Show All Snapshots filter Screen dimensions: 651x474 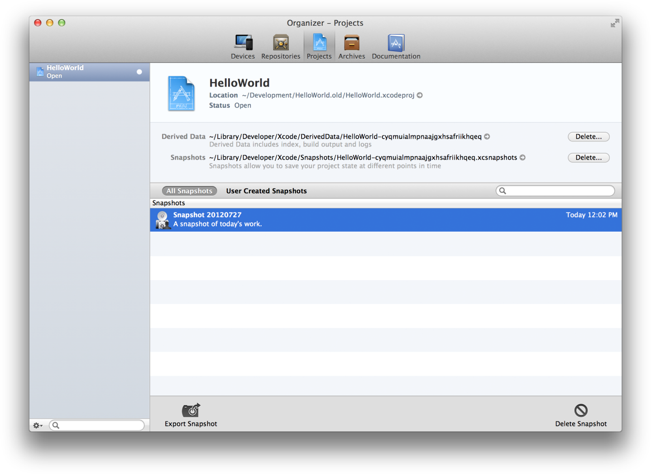point(189,191)
